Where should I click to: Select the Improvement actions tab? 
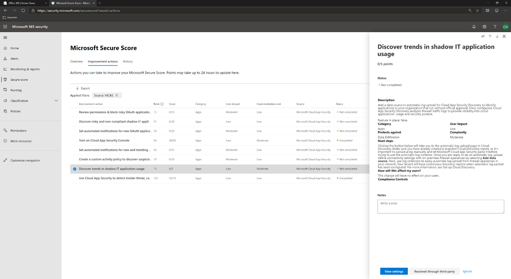103,61
